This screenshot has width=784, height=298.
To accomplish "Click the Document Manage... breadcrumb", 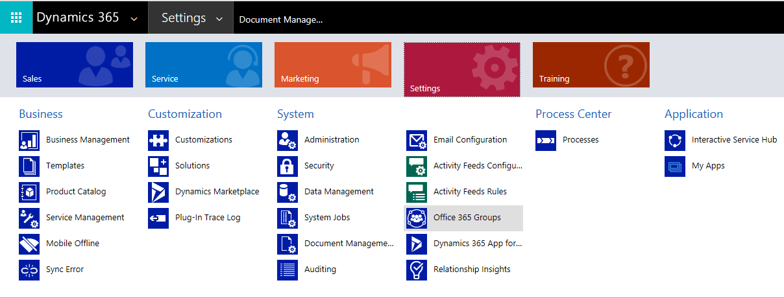I will pos(281,19).
